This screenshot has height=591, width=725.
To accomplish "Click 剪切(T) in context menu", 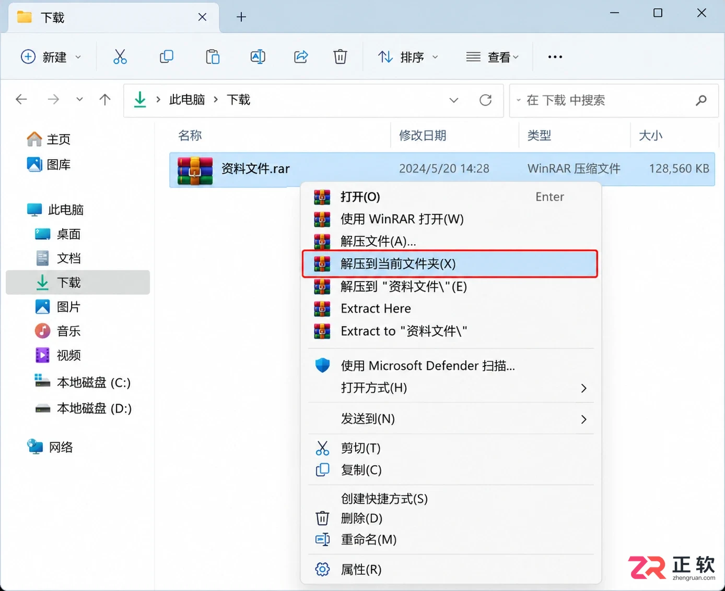I will click(451, 448).
